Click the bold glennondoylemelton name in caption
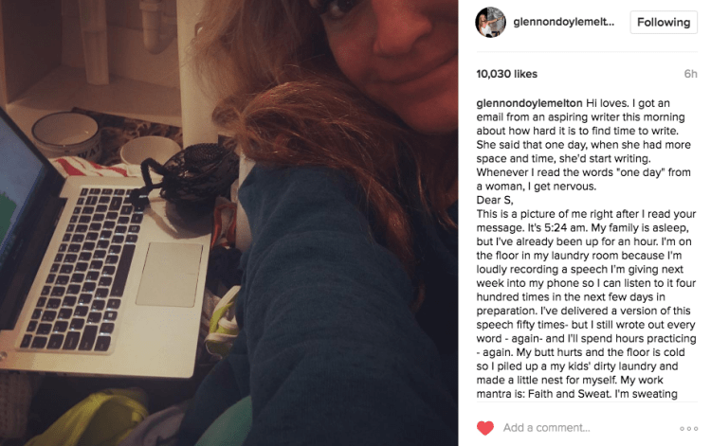 (x=529, y=103)
